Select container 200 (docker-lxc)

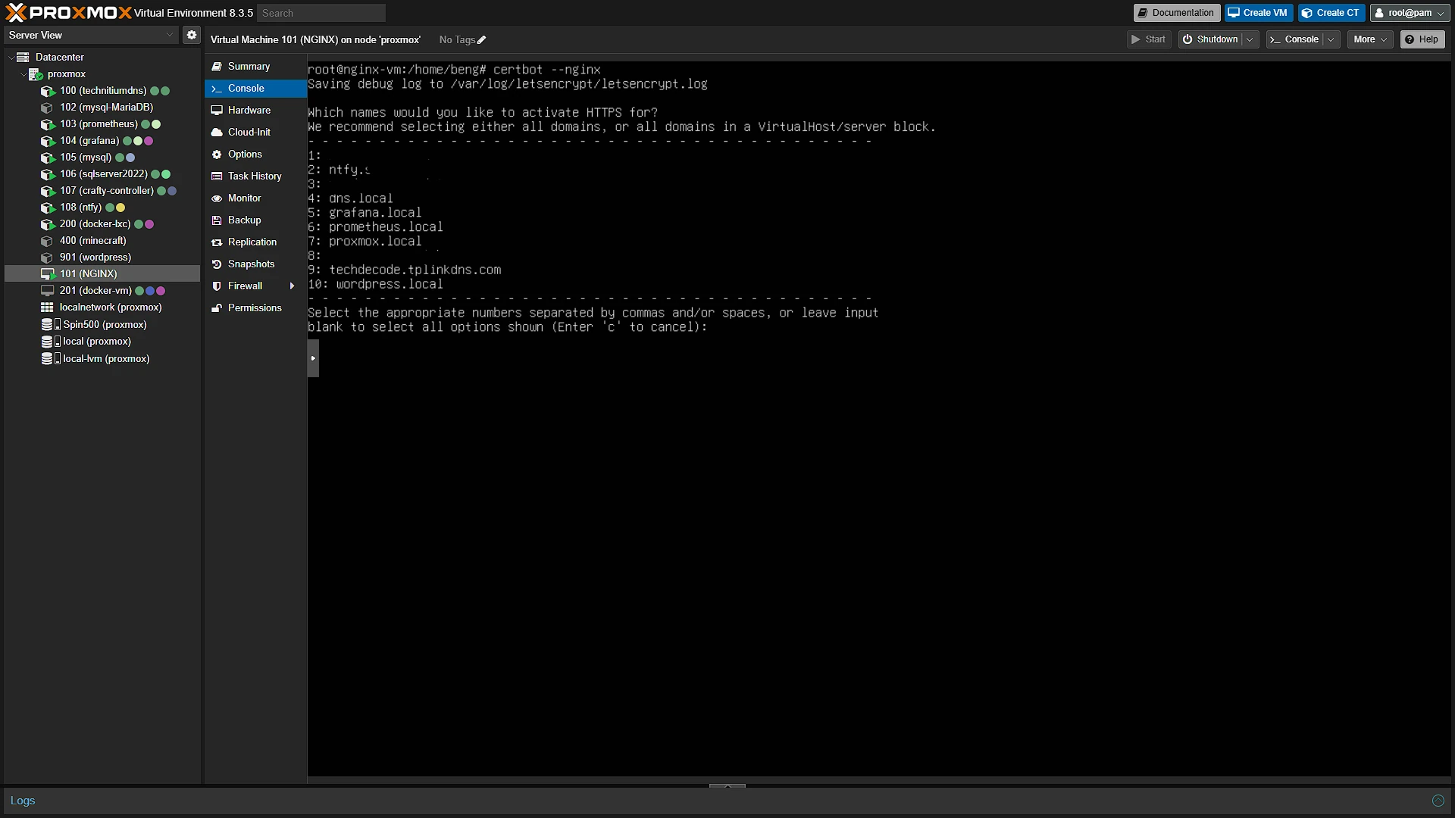95,224
